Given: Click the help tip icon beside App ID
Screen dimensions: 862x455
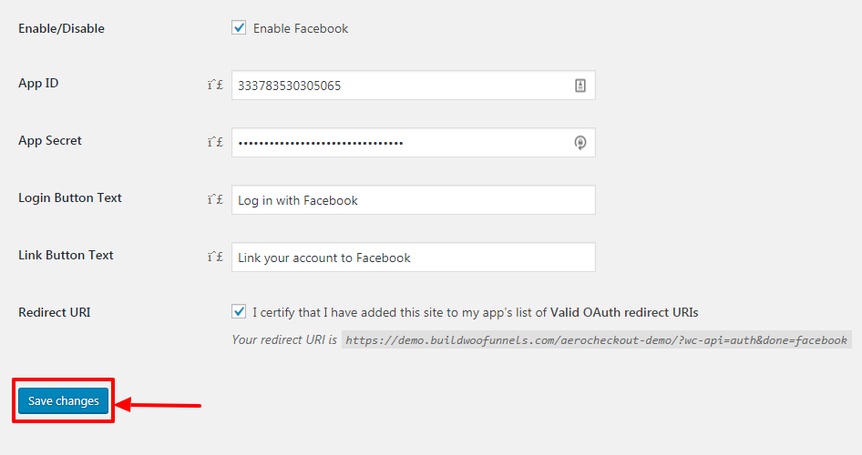Looking at the screenshot, I should tap(215, 85).
